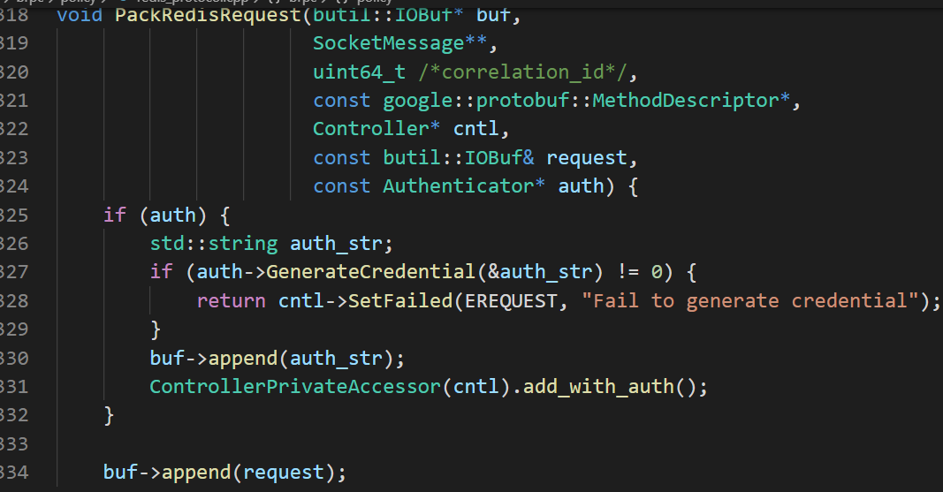Click the void keyword before PackRedisRequest
This screenshot has height=492, width=943.
coord(80,14)
